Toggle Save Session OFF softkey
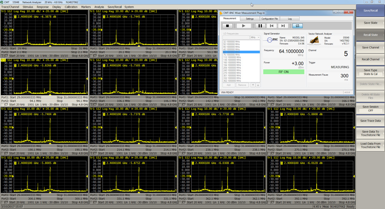Image resolution: width=385 pixels, height=209 pixels. click(370, 109)
